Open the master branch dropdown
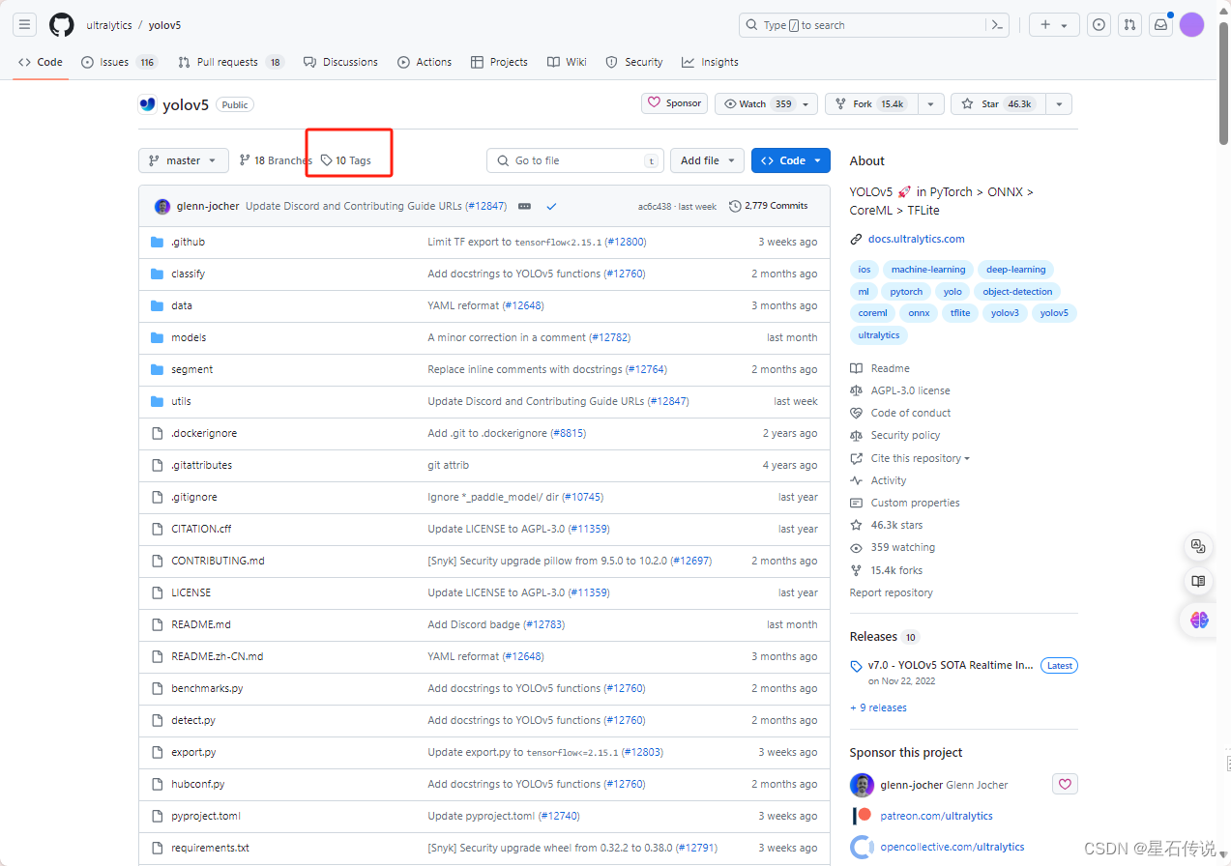The height and width of the screenshot is (866, 1231). coord(184,160)
